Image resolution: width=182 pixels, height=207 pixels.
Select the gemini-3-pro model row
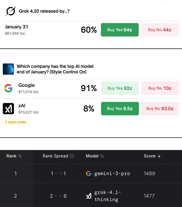[91, 174]
